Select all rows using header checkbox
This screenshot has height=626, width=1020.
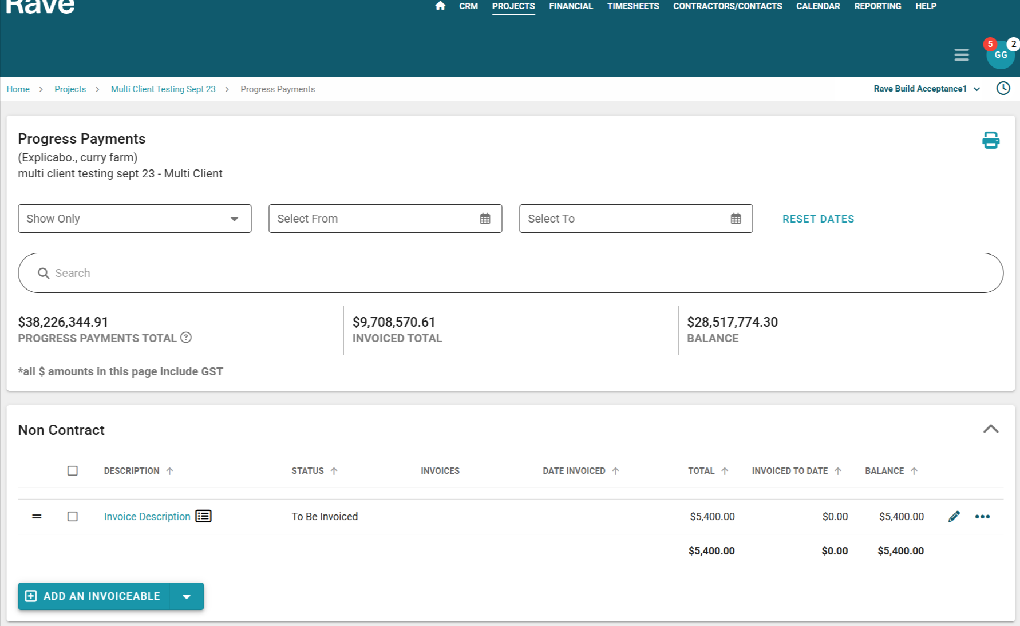(73, 471)
